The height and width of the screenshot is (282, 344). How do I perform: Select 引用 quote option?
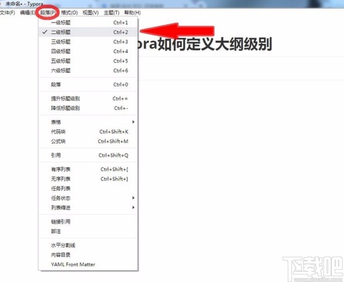[x=88, y=155]
